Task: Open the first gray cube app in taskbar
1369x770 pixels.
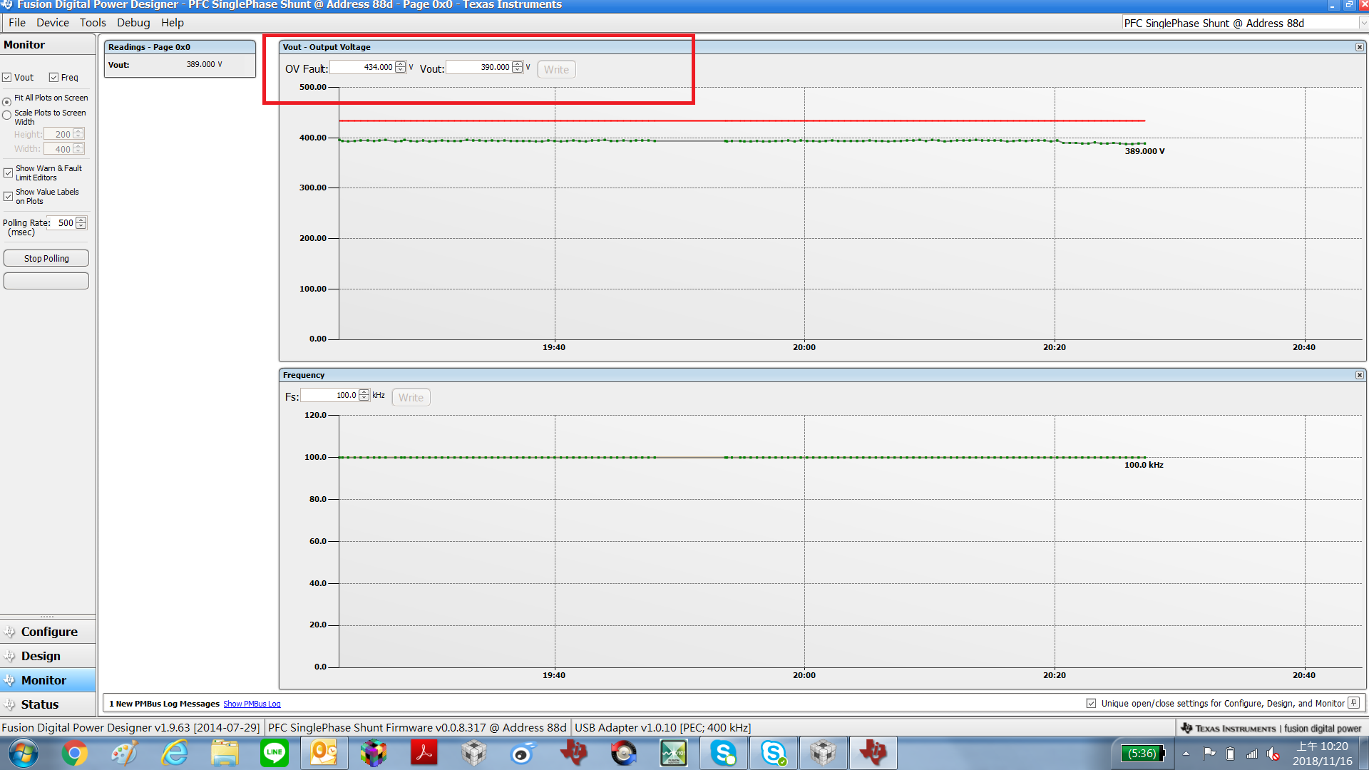Action: point(473,754)
